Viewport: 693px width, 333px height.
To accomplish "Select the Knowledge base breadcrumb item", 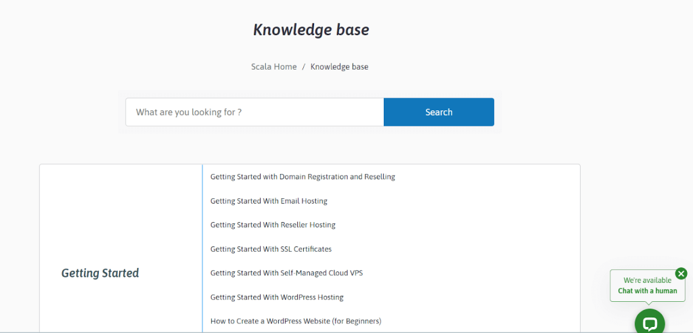I will (340, 67).
